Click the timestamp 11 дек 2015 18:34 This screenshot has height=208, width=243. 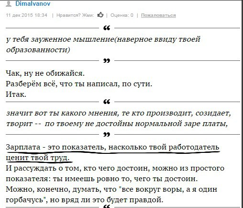[x=27, y=15]
